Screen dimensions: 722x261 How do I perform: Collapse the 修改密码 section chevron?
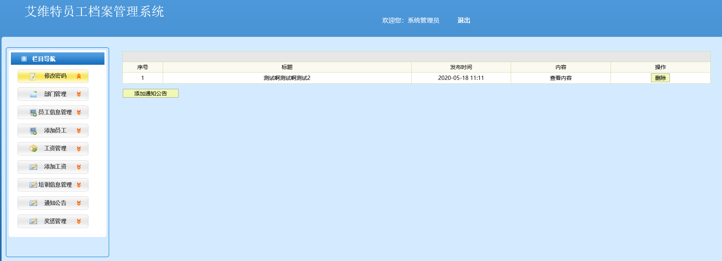point(79,76)
